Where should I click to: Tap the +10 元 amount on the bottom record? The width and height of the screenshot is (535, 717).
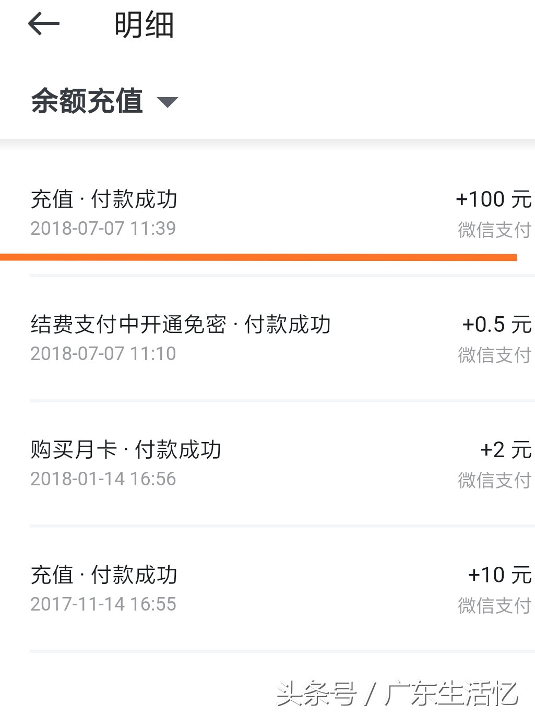point(497,575)
